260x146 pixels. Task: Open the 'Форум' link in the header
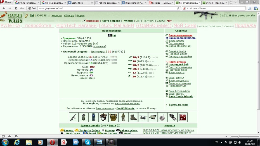coord(81,16)
